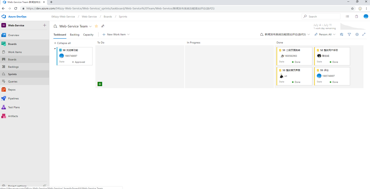Image resolution: width=370 pixels, height=189 pixels.
Task: Open task card 52
Action: [x=332, y=56]
